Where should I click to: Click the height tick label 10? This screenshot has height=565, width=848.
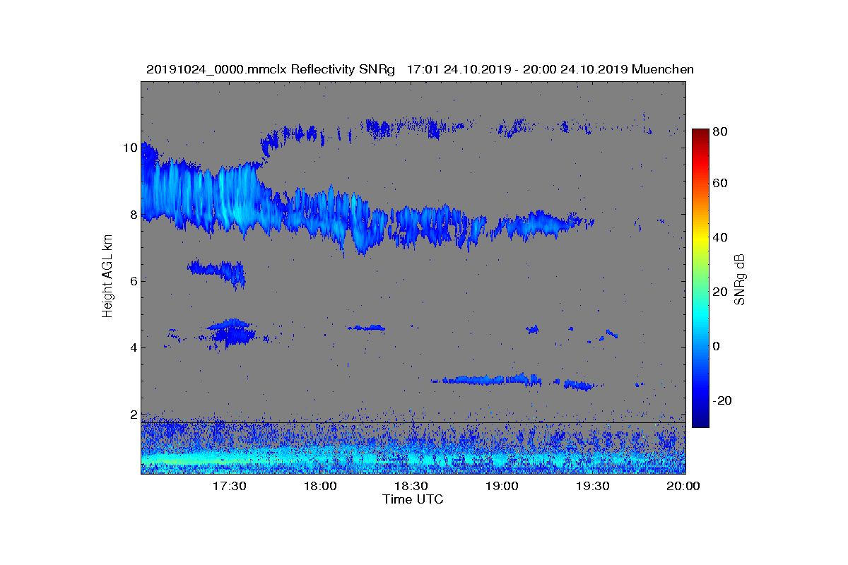(x=129, y=148)
